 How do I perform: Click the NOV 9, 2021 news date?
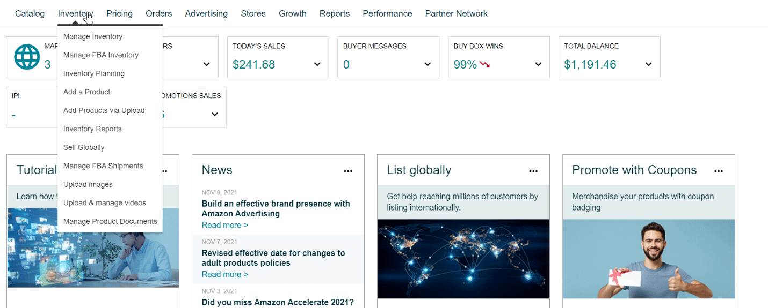(x=220, y=192)
